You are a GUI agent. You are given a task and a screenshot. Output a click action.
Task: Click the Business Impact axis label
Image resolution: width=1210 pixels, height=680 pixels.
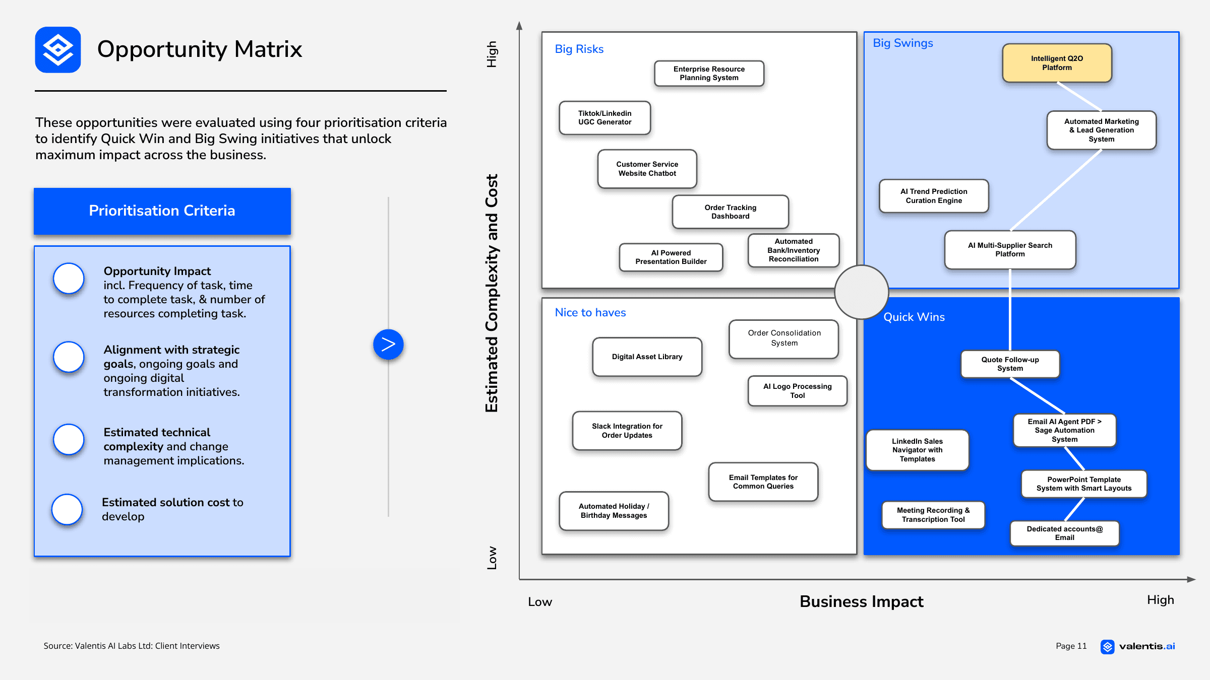click(861, 601)
